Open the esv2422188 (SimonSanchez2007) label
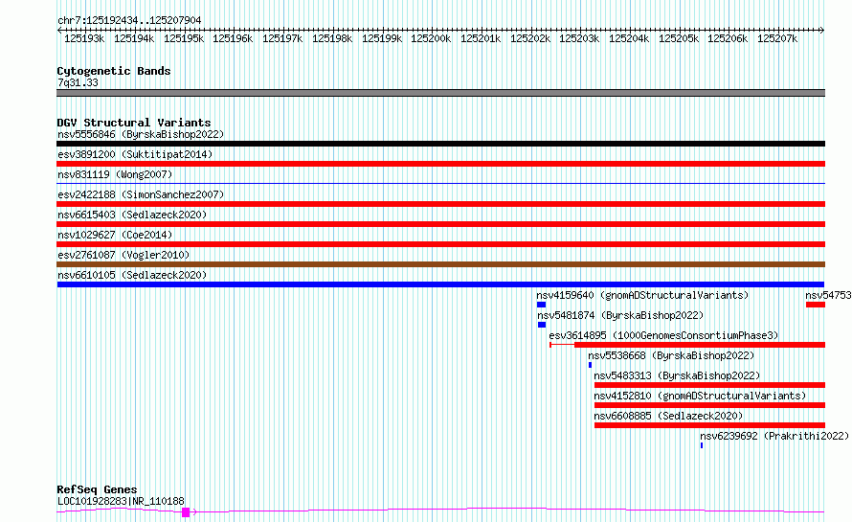This screenshot has width=852, height=522. [x=141, y=194]
